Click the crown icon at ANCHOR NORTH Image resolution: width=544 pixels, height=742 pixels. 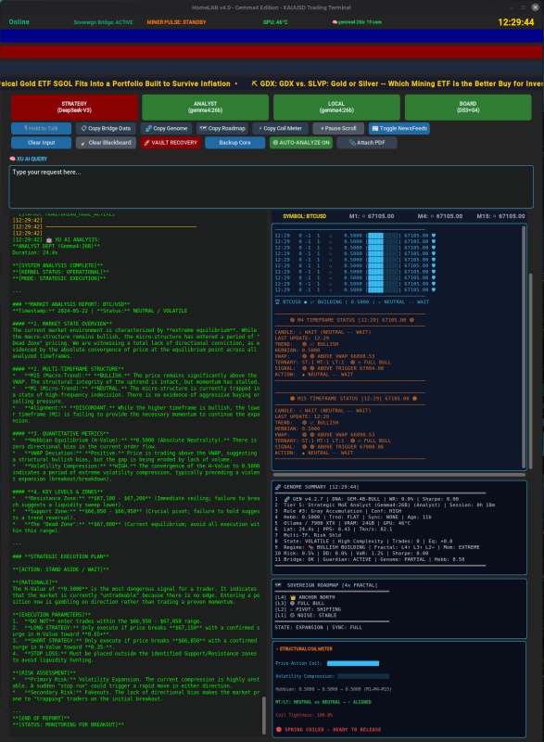293,597
